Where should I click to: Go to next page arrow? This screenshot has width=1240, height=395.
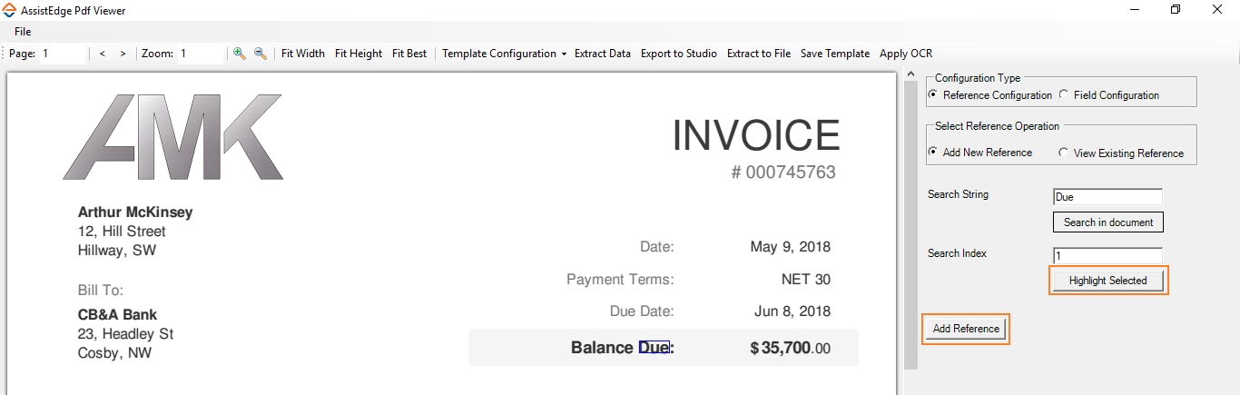pos(123,54)
